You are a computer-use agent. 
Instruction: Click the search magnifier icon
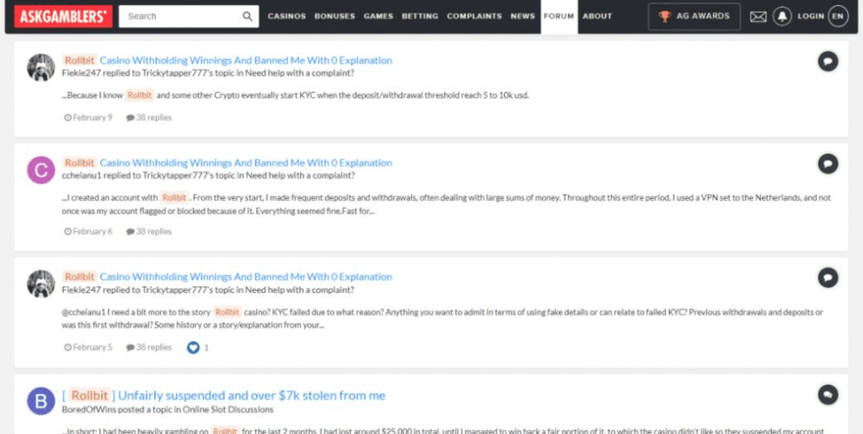(x=247, y=16)
